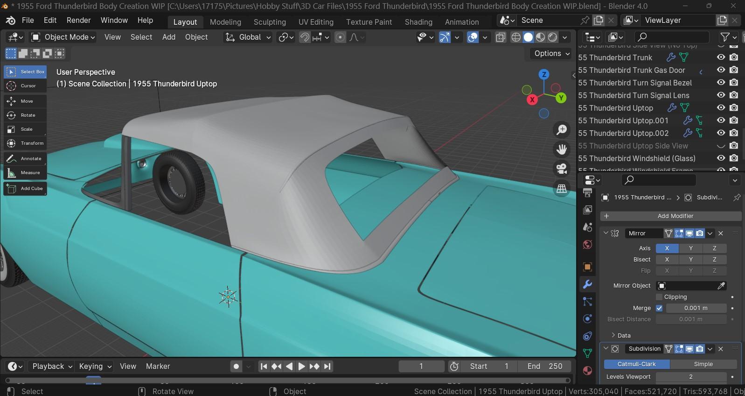Toggle Mirror Axis Y button
This screenshot has height=396, width=745.
pyautogui.click(x=690, y=248)
